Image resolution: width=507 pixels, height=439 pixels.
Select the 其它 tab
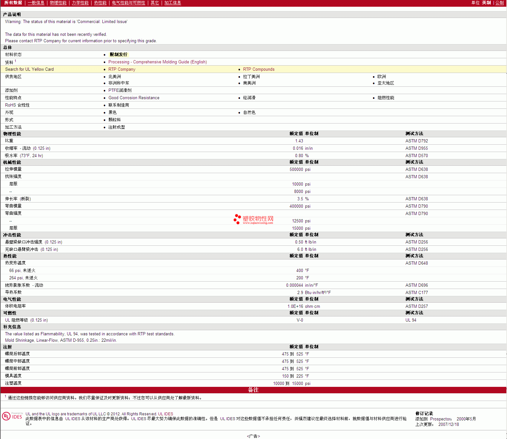click(155, 3)
